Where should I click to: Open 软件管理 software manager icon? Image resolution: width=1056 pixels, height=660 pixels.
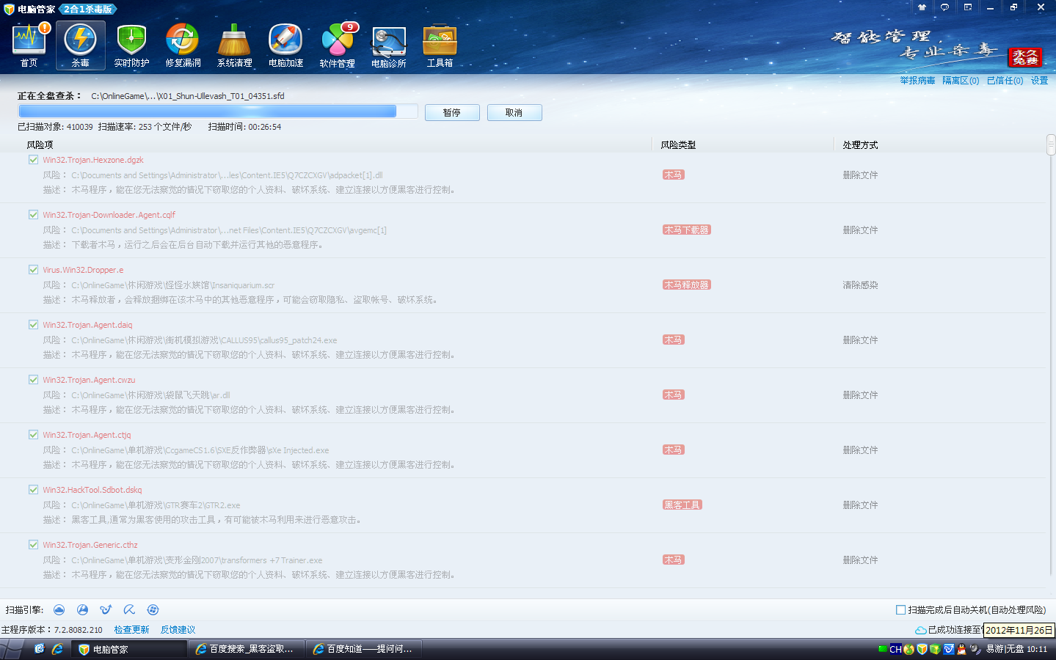coord(338,45)
